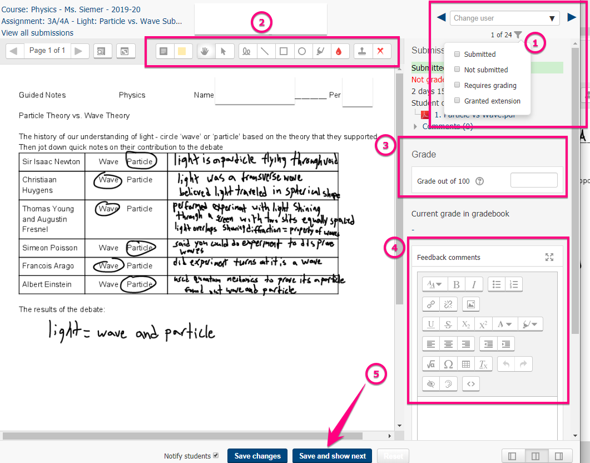The height and width of the screenshot is (463, 590).
Task: Open the View all submissions link
Action: pyautogui.click(x=37, y=33)
